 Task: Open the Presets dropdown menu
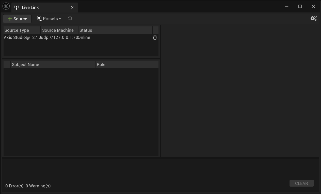click(49, 19)
